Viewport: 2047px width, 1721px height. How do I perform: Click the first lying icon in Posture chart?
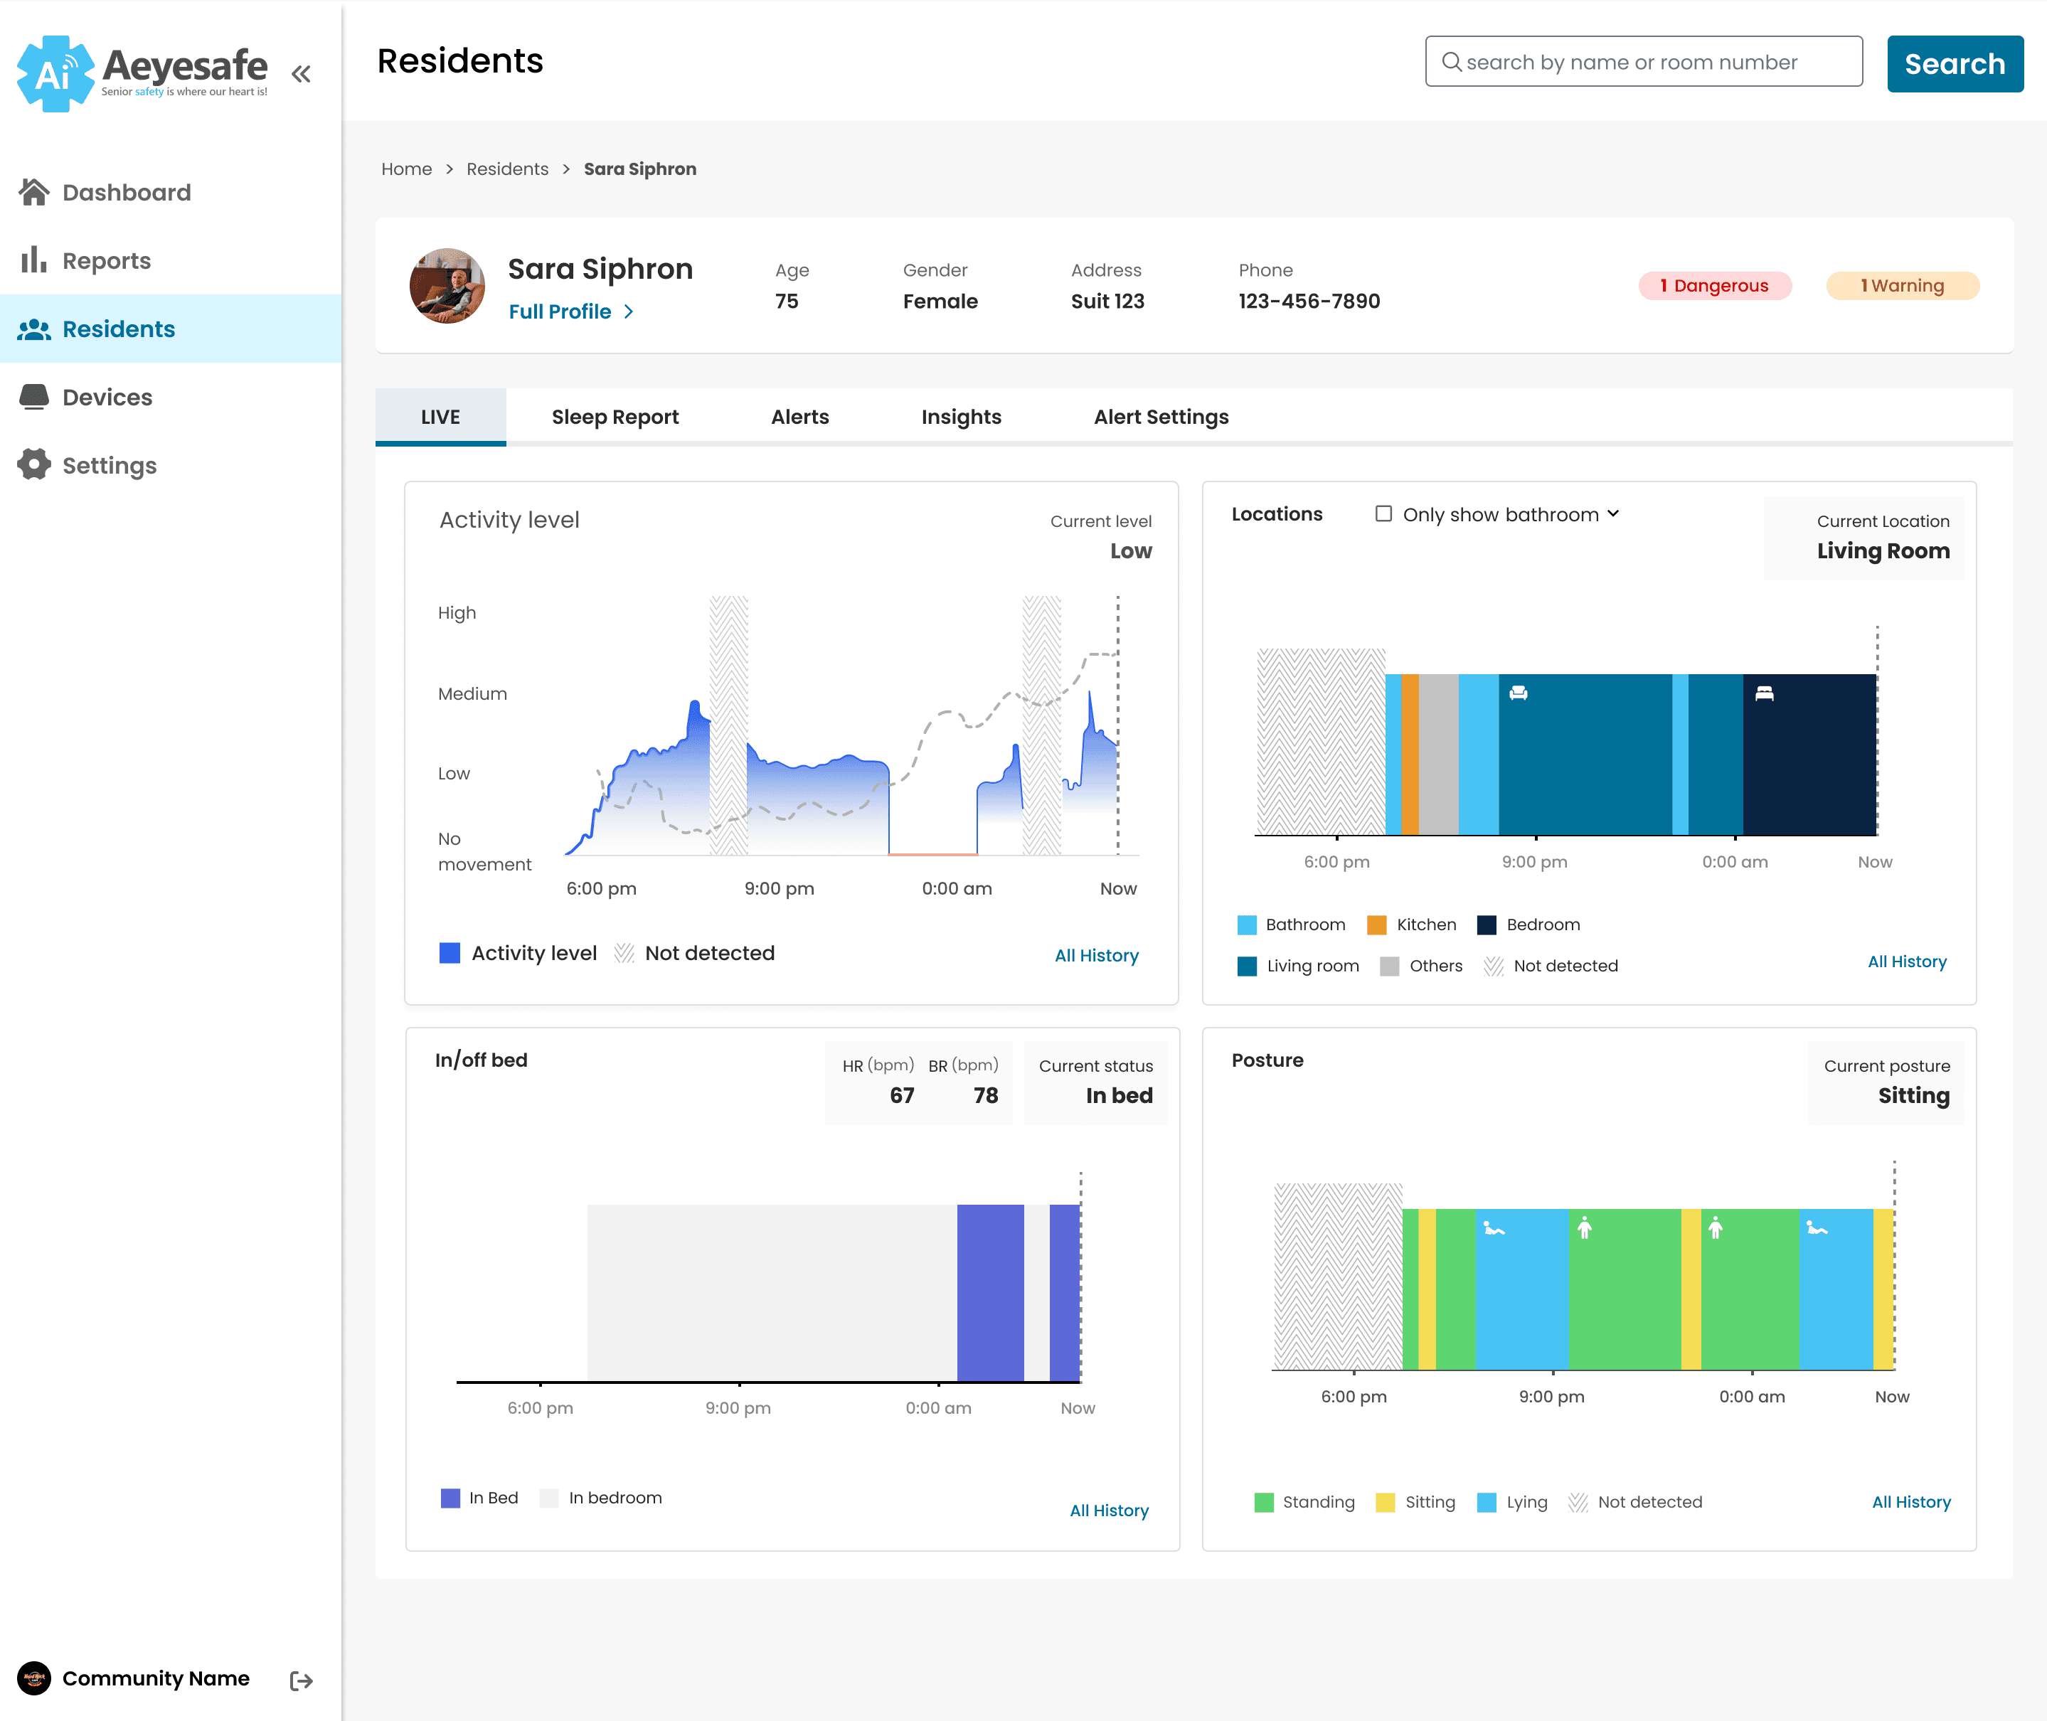1494,1228
